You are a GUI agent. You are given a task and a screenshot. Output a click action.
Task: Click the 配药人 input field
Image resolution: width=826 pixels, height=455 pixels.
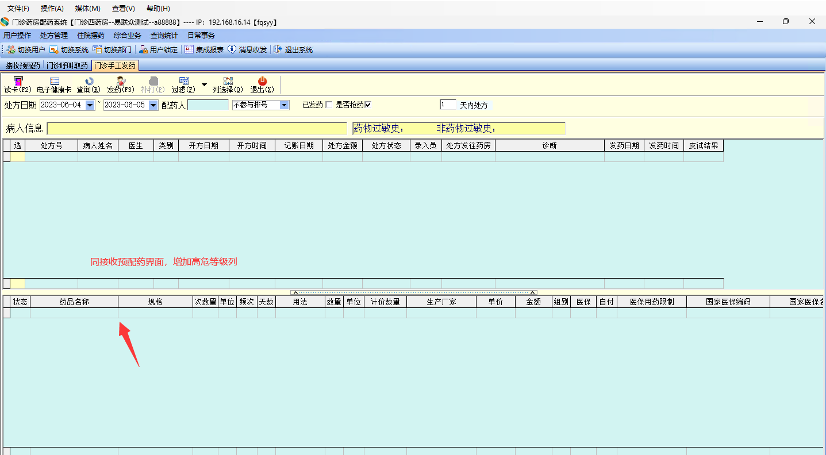coord(208,105)
